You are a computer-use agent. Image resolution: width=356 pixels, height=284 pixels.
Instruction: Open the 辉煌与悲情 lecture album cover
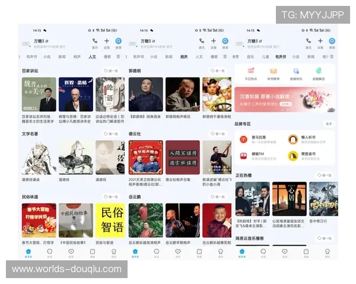[75, 95]
